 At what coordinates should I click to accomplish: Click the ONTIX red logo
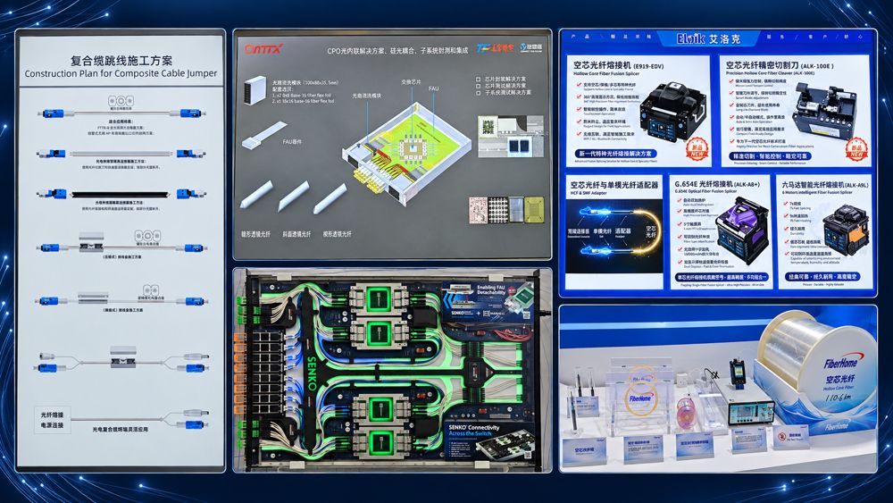[263, 49]
